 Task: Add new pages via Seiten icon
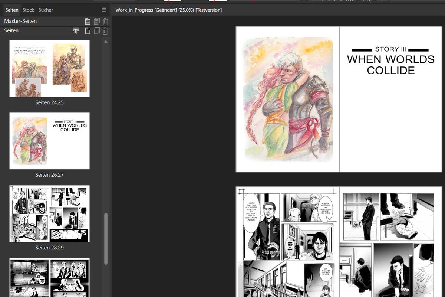(88, 31)
